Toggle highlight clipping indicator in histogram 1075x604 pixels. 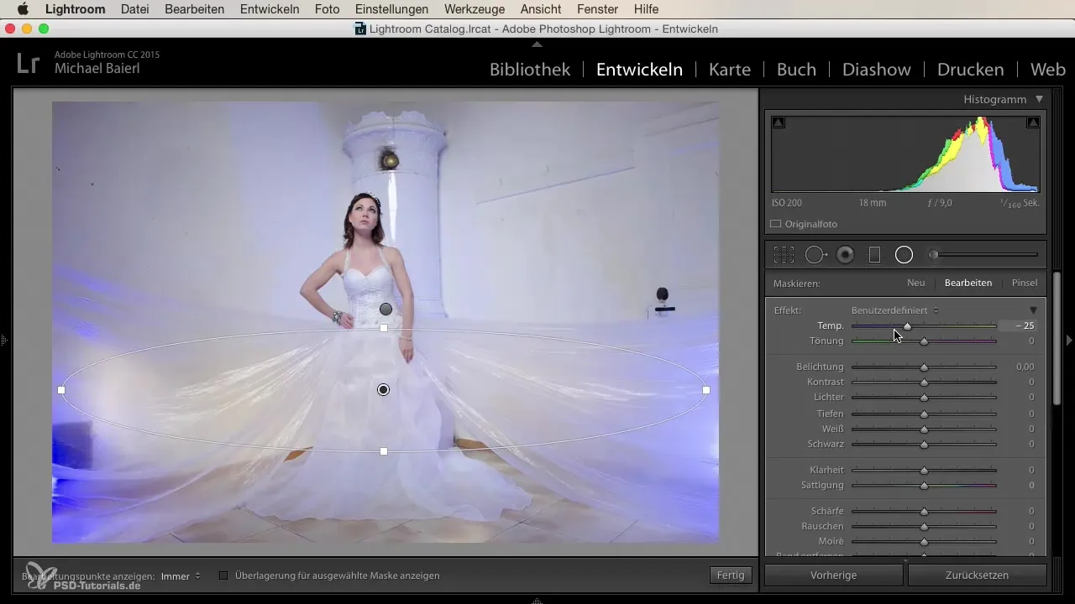tap(1033, 122)
